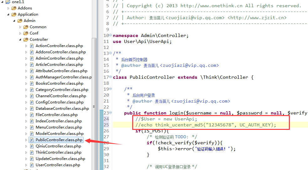Expand the Common folder node
Viewport: 308px width, 170px height.
pyautogui.click(x=20, y=27)
